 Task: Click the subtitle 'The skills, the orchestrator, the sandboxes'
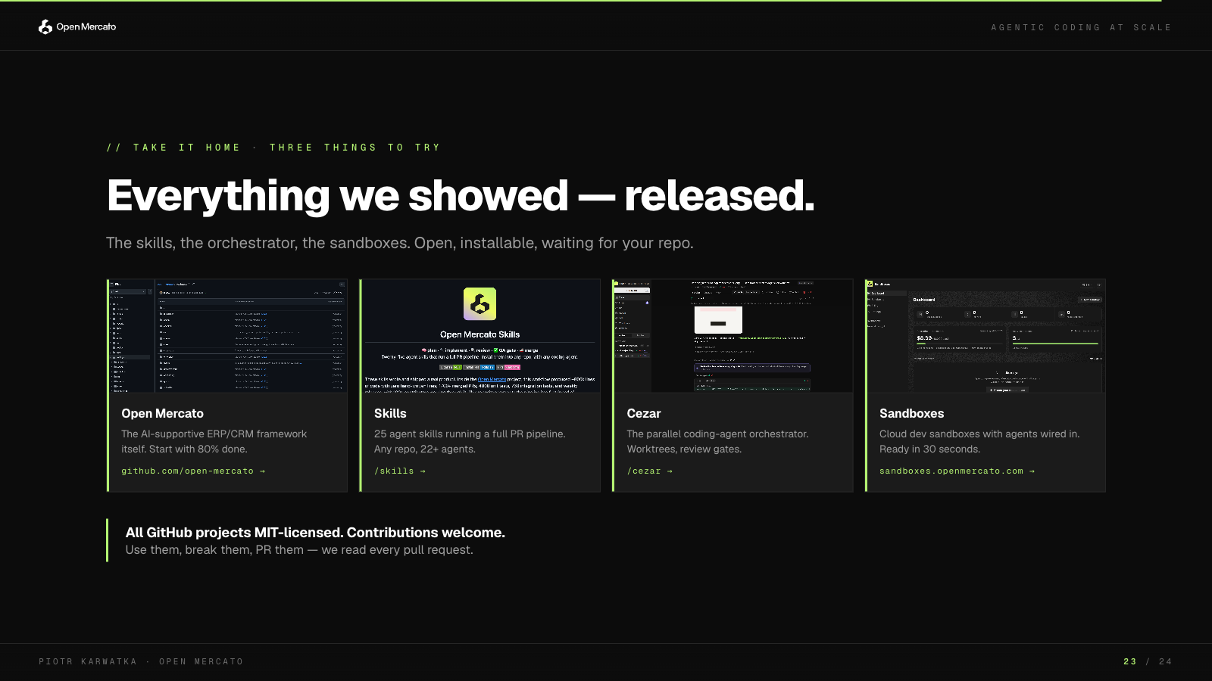399,243
